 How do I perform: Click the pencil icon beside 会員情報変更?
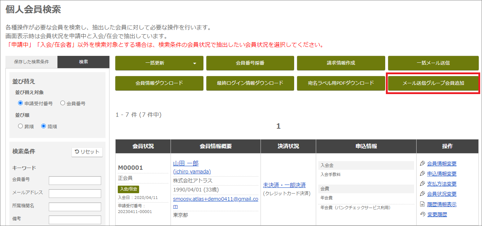coord(423,164)
